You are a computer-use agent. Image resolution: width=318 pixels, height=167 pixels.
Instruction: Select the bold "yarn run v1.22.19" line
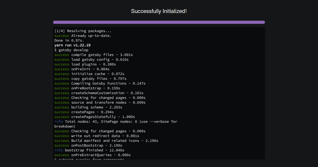coord(72,45)
